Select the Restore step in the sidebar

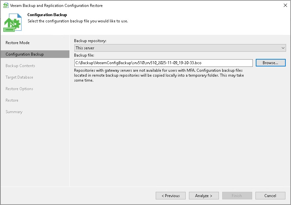pos(12,100)
